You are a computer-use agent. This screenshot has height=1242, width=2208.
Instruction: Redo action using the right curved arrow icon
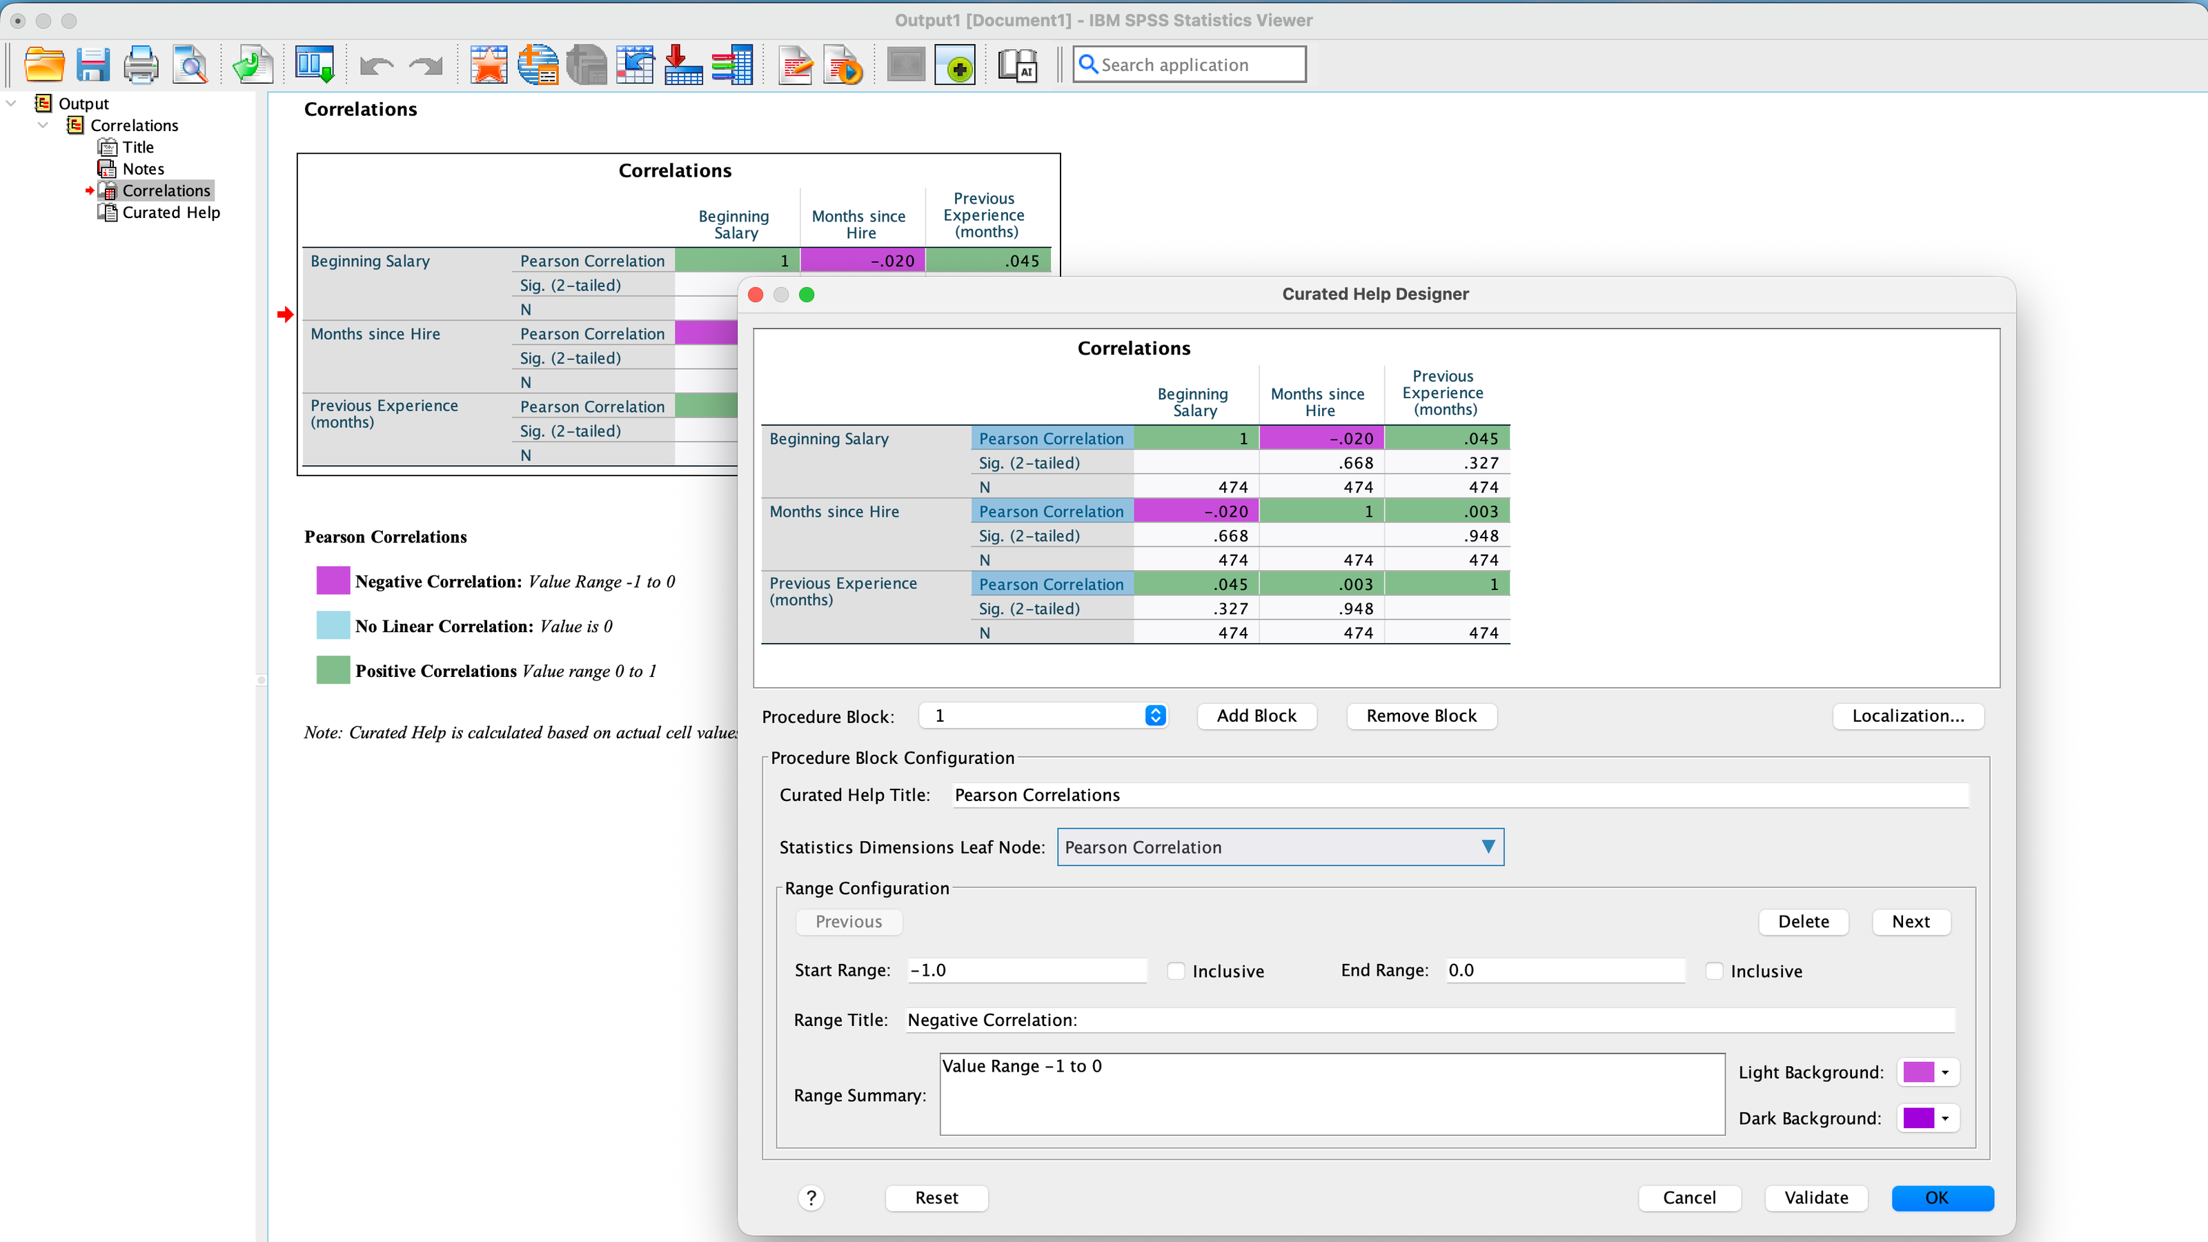click(425, 65)
